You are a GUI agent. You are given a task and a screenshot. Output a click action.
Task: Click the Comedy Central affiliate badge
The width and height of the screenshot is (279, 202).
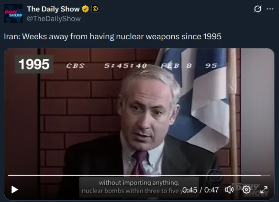point(95,9)
